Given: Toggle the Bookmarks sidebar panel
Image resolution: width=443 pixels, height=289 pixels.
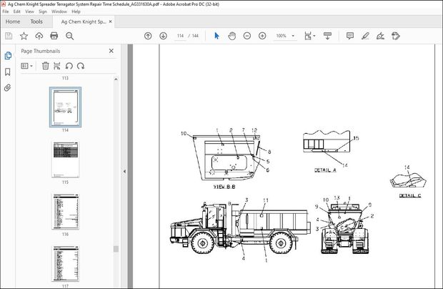Looking at the screenshot, I should tap(8, 72).
